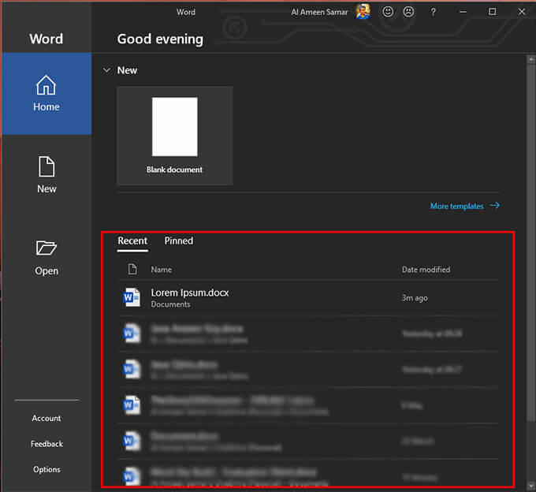Open Help with the question mark icon

433,12
